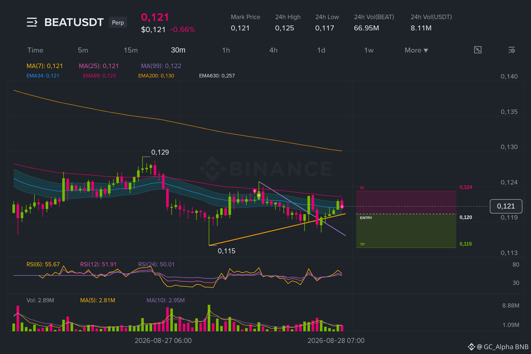Click the MA(25): 0,121 indicator label
The width and height of the screenshot is (531, 354).
pos(99,66)
